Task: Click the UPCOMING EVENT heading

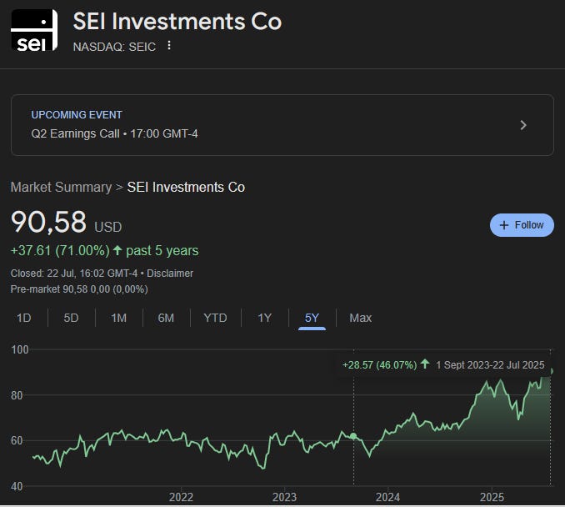Action: pyautogui.click(x=77, y=115)
